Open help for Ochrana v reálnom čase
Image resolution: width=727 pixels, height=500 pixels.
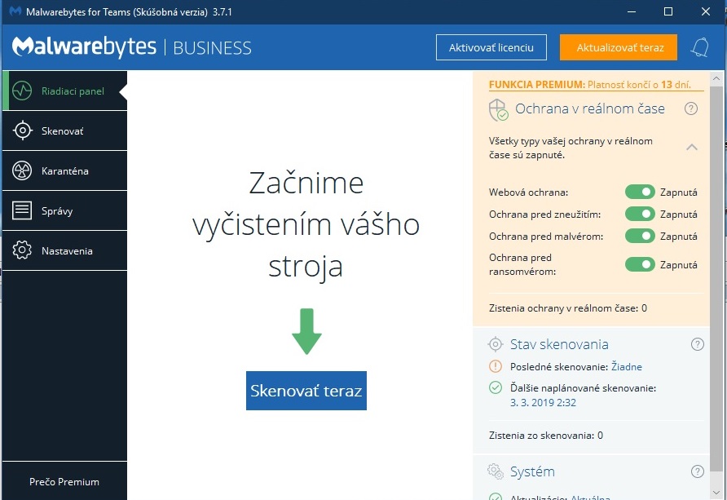click(691, 108)
